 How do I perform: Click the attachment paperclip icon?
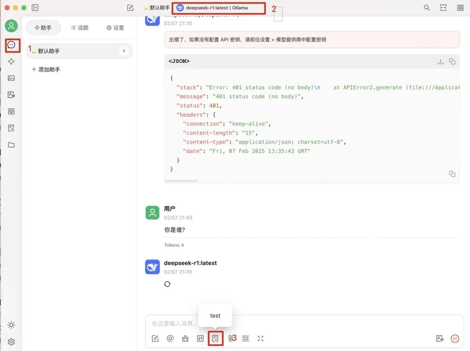coord(231,338)
